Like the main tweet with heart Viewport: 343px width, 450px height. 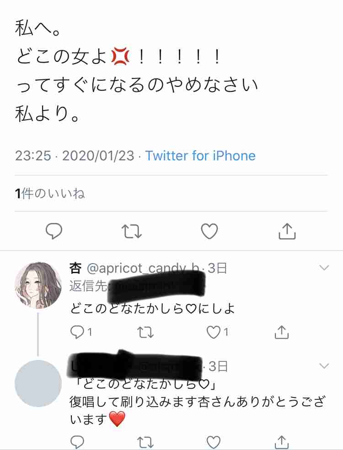coord(209,231)
